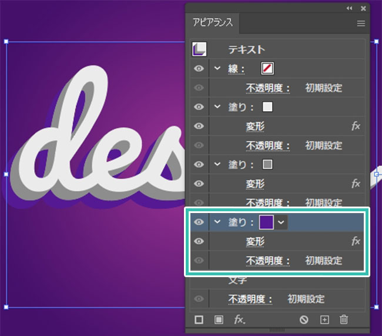Click the gray fill color swatch
This screenshot has height=336, width=382.
[267, 164]
